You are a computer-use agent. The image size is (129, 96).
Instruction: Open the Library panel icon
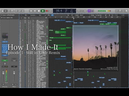click(x=2, y=11)
